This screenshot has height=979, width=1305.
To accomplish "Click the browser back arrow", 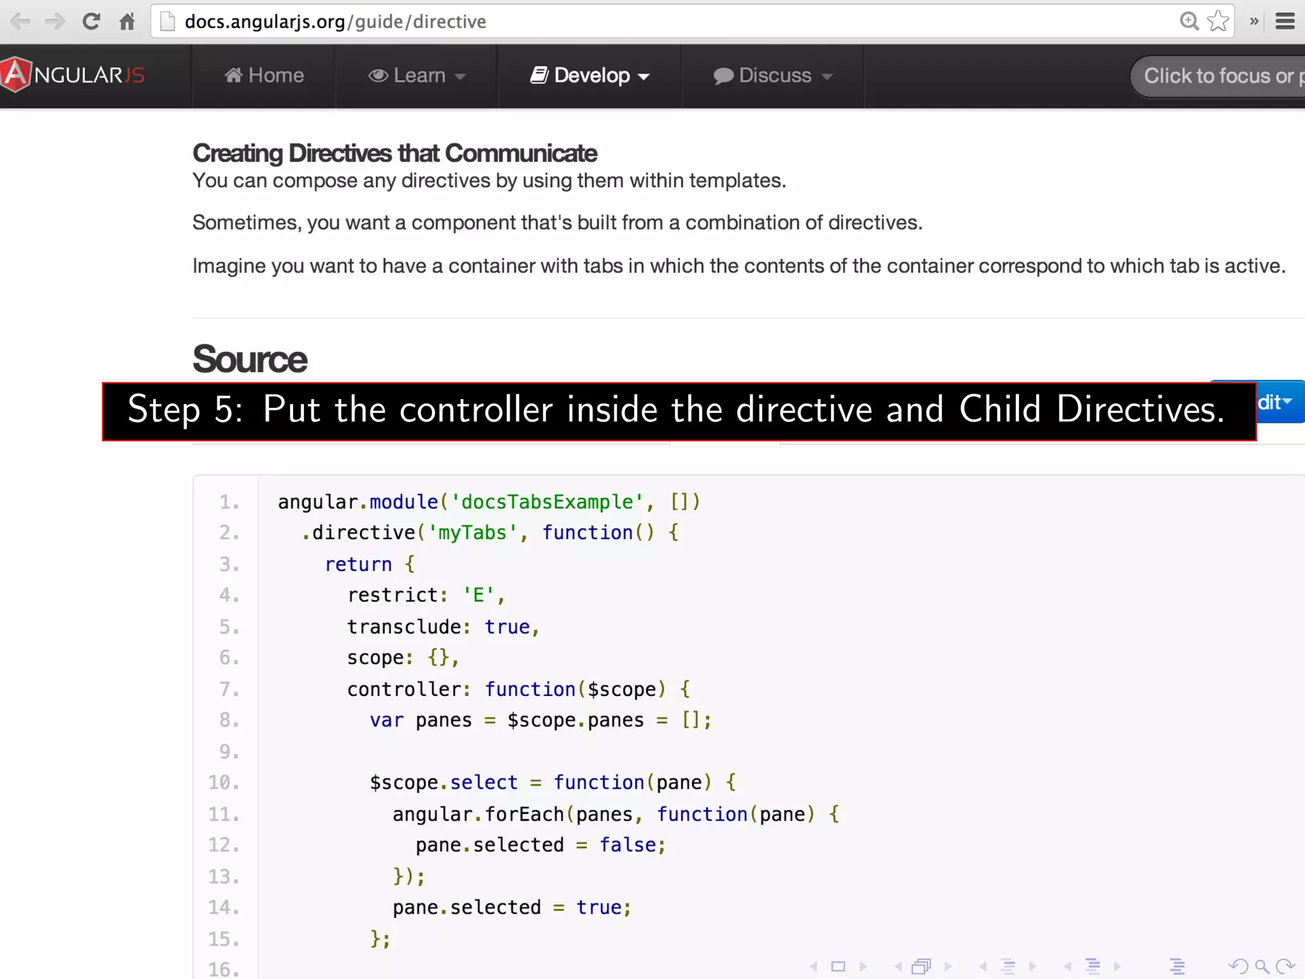I will point(20,22).
